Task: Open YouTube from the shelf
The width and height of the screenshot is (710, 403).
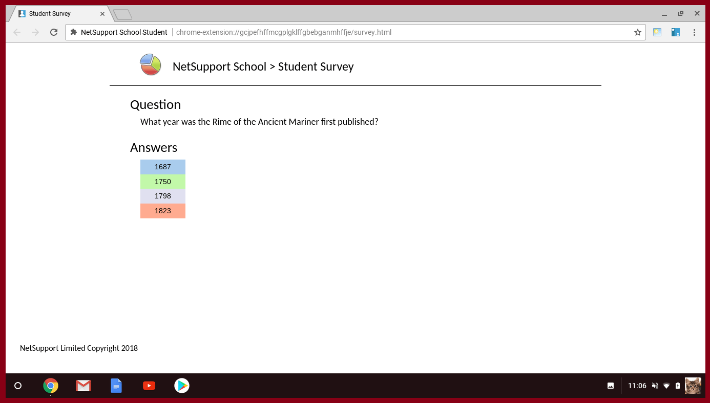Action: point(149,386)
